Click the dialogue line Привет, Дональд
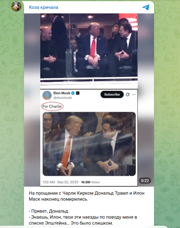Screen dimensions: 180x228 pos(49,211)
